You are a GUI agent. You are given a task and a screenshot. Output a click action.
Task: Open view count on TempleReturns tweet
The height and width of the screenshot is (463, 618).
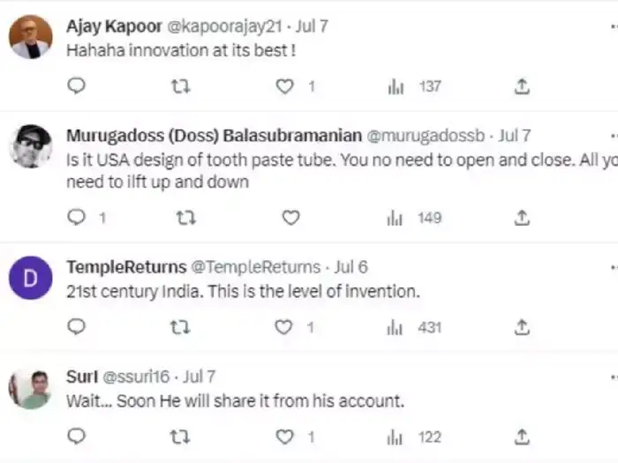tap(396, 327)
